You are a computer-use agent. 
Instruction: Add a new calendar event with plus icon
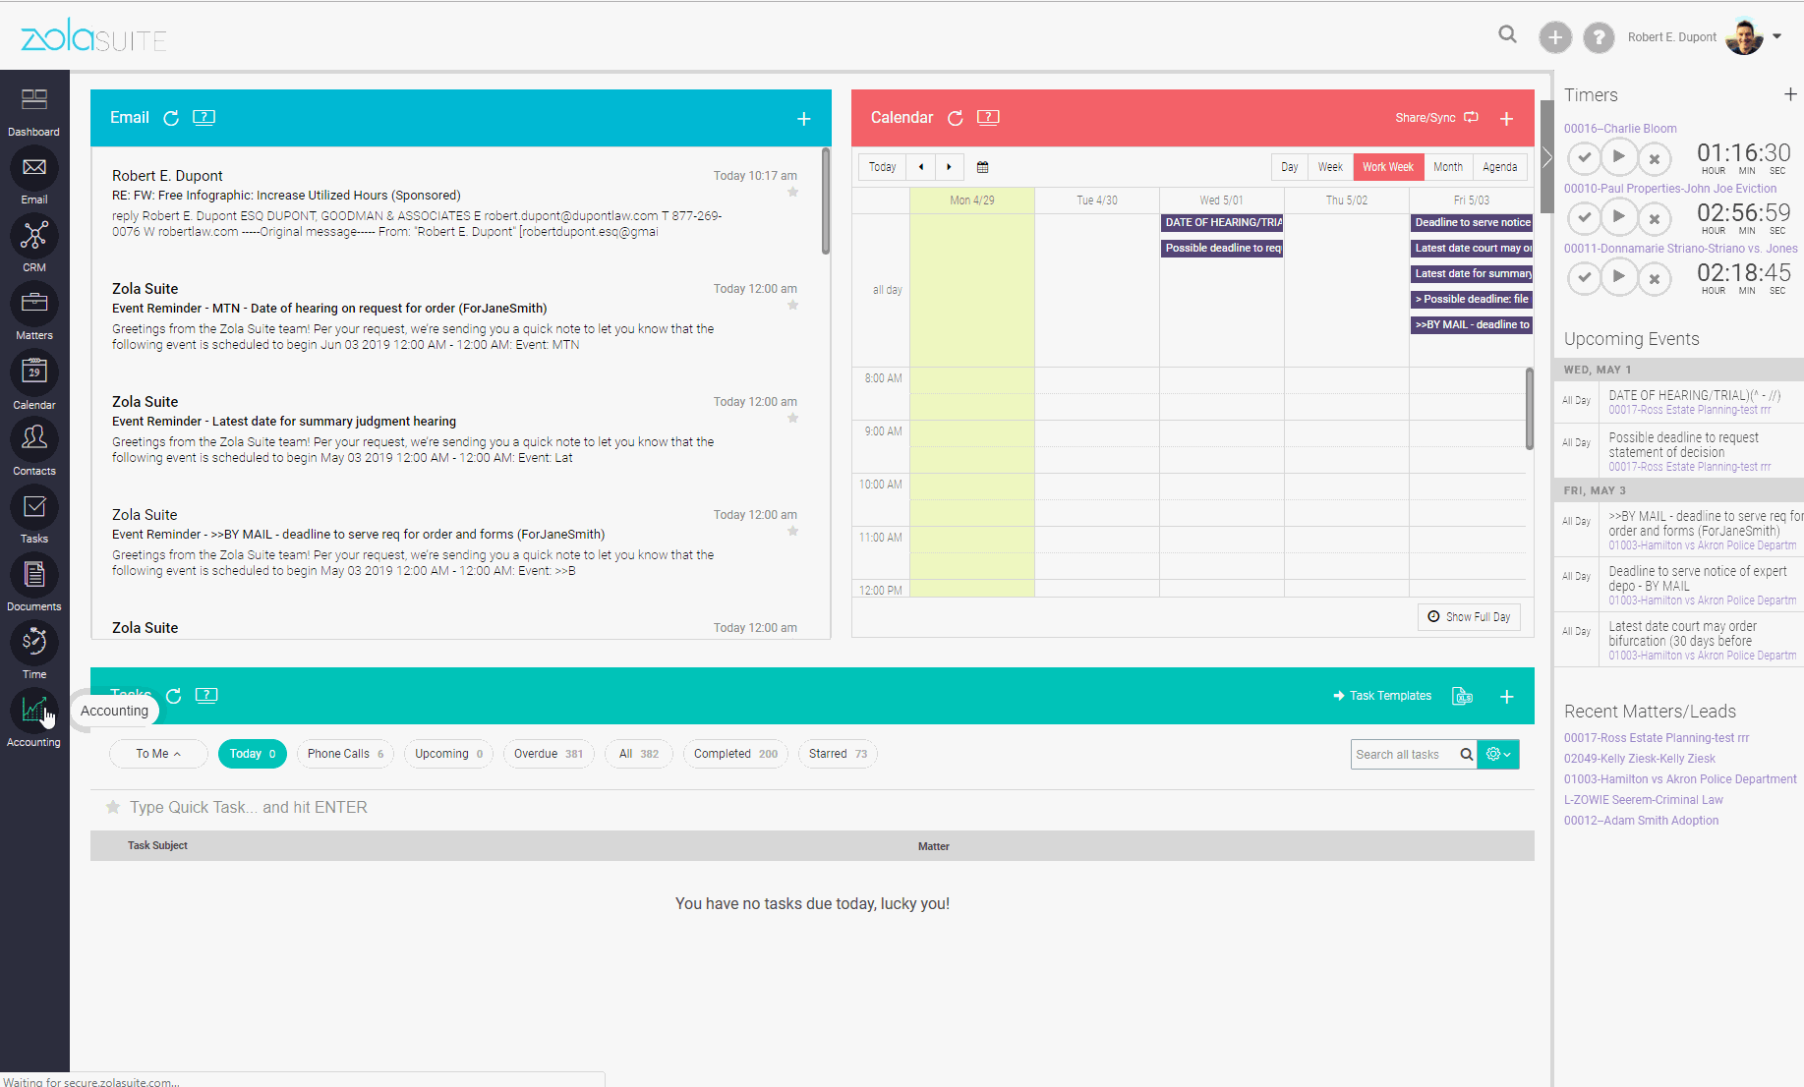(x=1506, y=119)
